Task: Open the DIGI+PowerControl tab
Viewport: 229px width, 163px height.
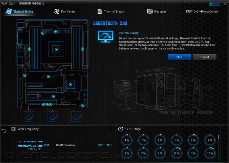Action: [x=202, y=11]
